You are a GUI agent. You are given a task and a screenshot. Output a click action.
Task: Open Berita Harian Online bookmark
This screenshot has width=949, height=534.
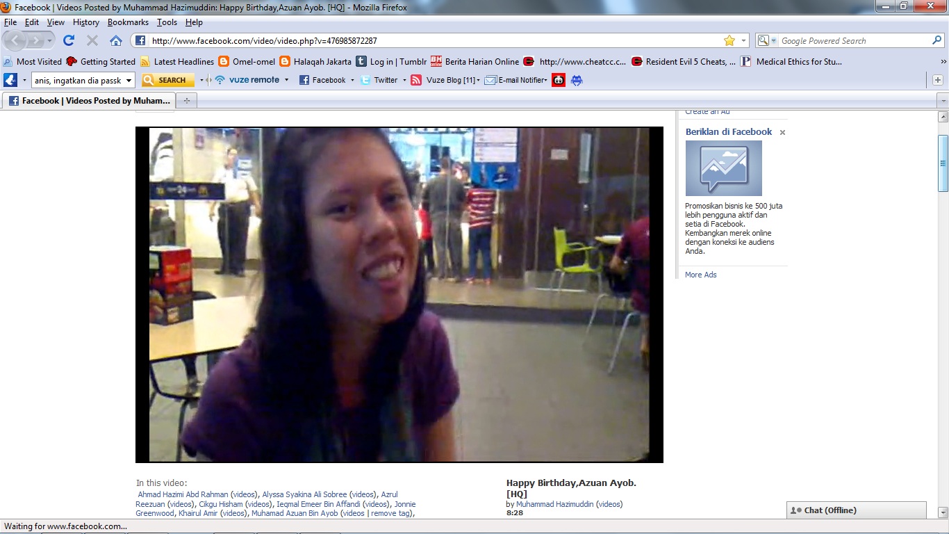click(474, 61)
